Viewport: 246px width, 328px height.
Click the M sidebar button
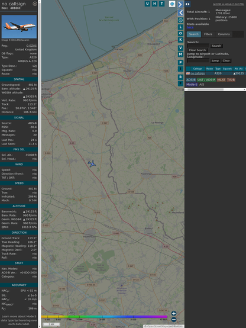[180, 54]
